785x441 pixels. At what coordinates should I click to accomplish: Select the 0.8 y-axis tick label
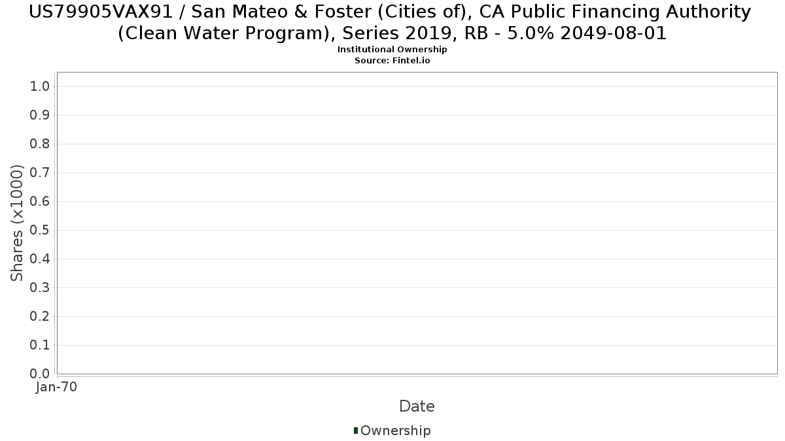41,144
